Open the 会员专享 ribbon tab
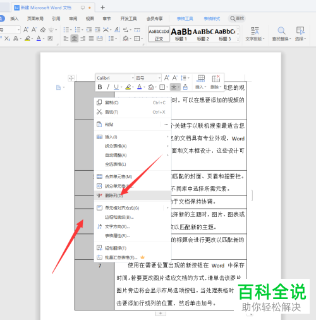Viewport: 316px width, 320px height. point(155,19)
